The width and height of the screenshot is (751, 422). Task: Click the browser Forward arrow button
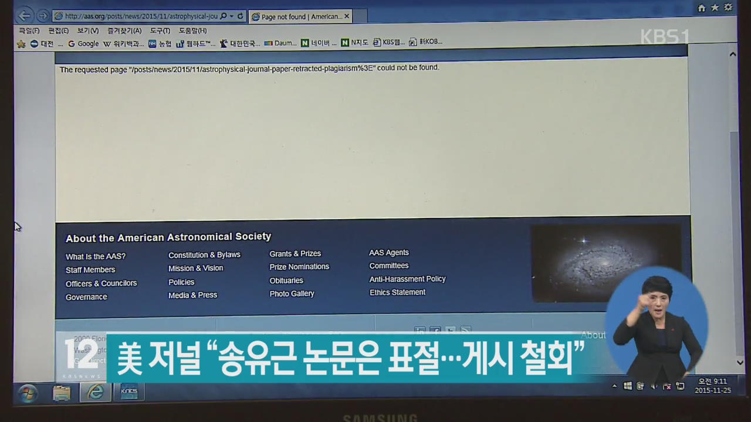(43, 16)
